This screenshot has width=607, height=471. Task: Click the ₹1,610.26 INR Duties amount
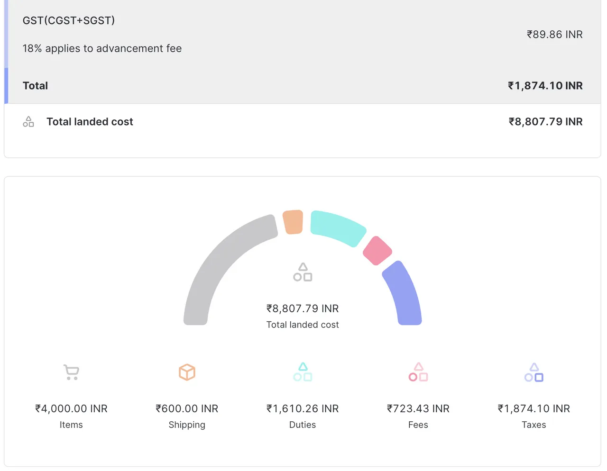pyautogui.click(x=302, y=408)
